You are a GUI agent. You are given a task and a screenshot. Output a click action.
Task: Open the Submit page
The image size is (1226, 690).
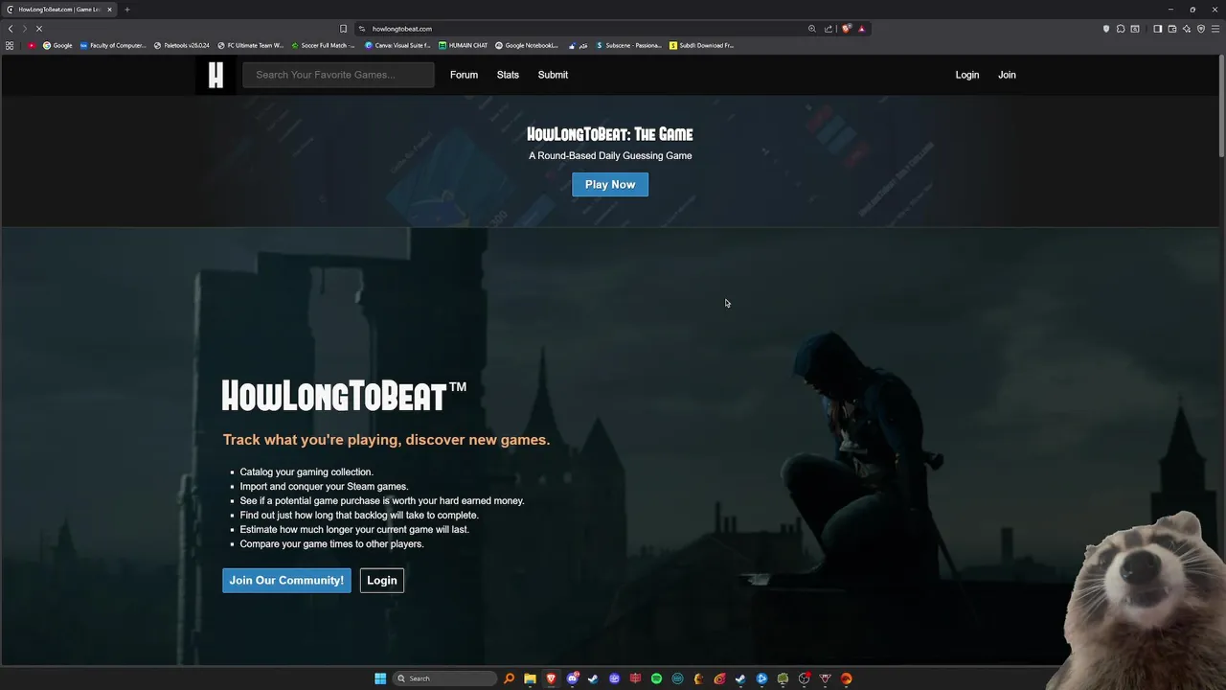[553, 75]
